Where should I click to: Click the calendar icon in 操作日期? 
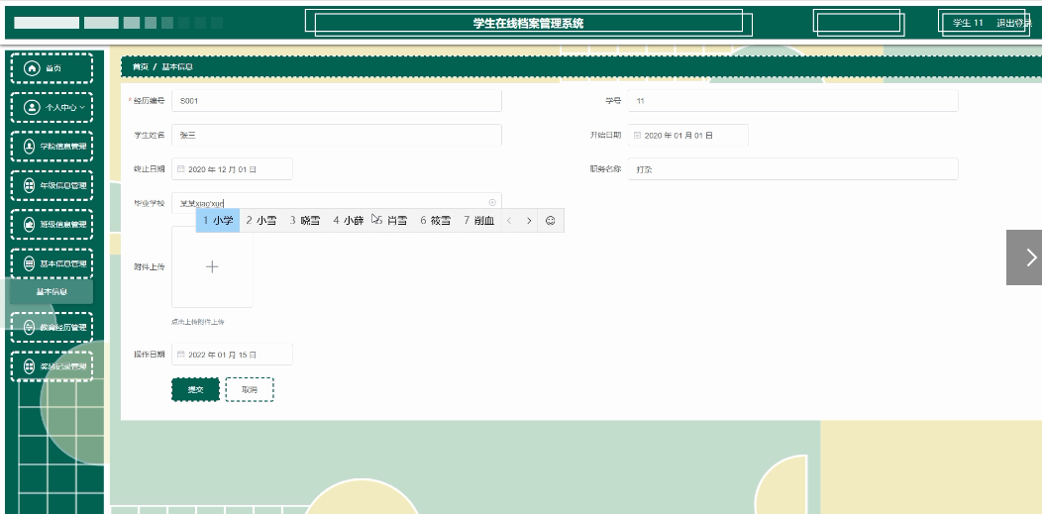click(x=180, y=354)
